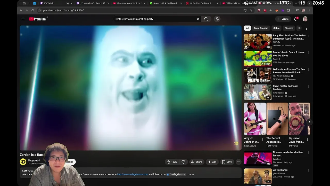Open the install/cast icon in address bar
Viewport: 330px width, 186px height.
245,10
